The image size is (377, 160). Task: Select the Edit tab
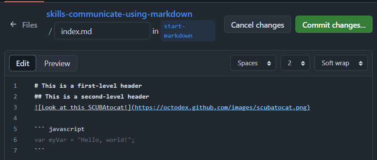[23, 64]
